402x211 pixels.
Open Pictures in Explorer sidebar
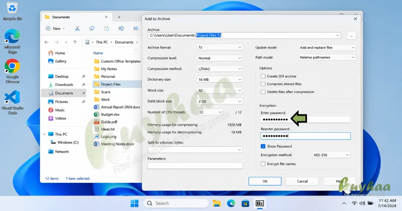tap(58, 102)
